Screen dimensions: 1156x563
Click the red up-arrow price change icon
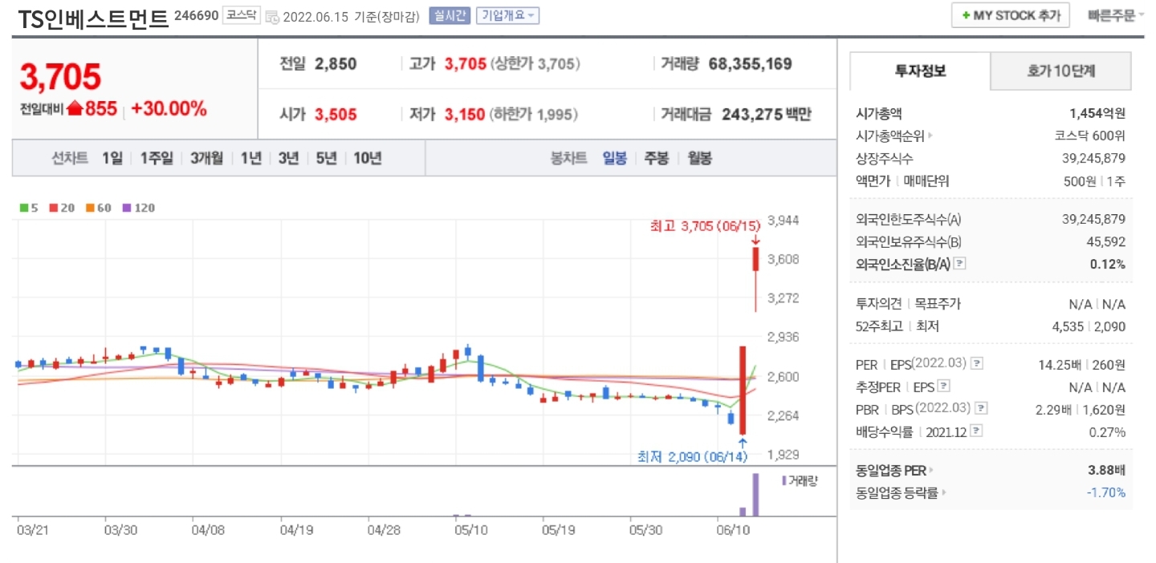coord(75,109)
